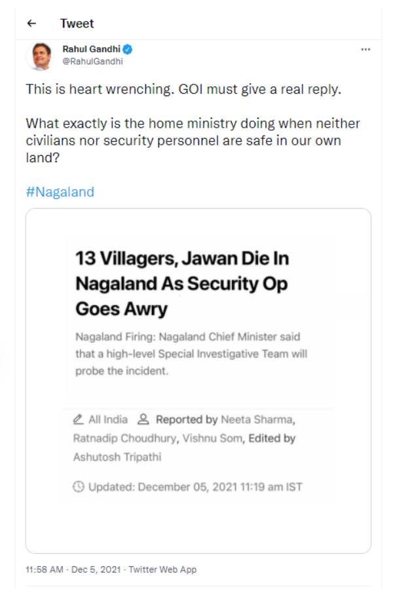Click 'Ashutosh Tripathi' editor name

coord(117,457)
